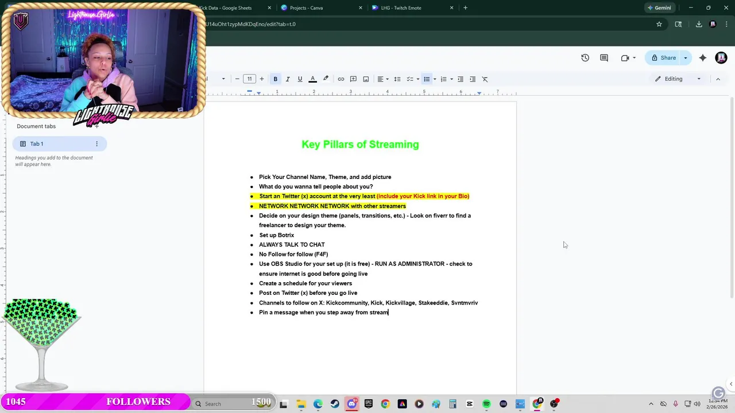735x413 pixels.
Task: Open the Google account avatar
Action: tap(721, 58)
